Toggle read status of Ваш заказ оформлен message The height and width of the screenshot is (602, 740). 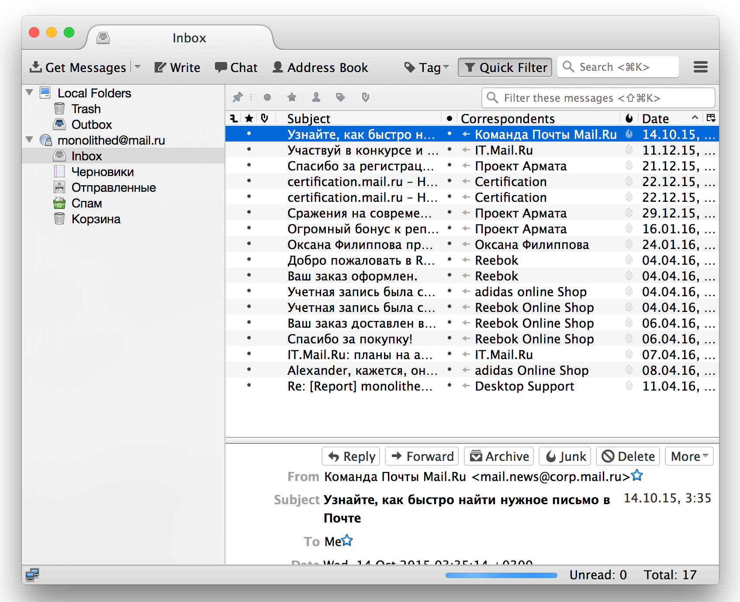(449, 276)
